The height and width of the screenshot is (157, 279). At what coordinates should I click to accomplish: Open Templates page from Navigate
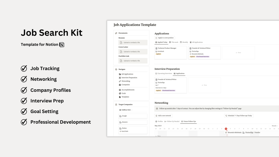pyautogui.click(x=125, y=97)
